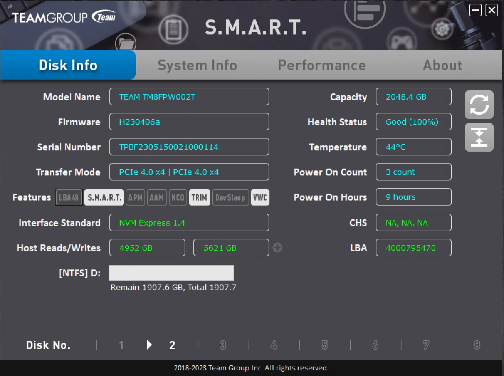Click the Temperature 44°C field
504x376 pixels.
(413, 147)
